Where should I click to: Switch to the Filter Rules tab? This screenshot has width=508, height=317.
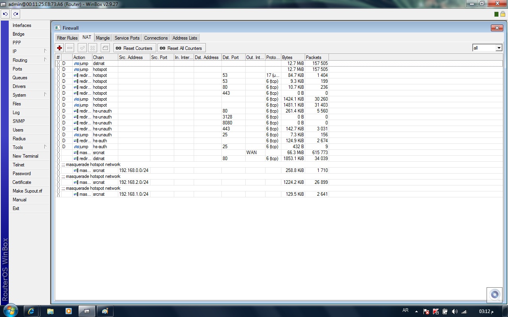click(x=67, y=38)
